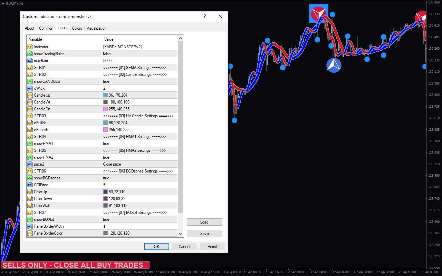Click the maxBars integer icon
This screenshot has height=276, width=442.
click(x=30, y=61)
